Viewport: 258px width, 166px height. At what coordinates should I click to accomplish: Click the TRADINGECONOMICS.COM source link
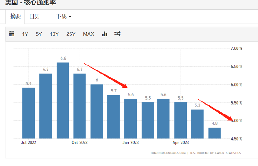[168, 153]
